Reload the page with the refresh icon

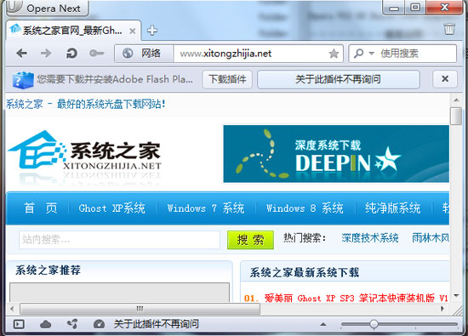(71, 54)
